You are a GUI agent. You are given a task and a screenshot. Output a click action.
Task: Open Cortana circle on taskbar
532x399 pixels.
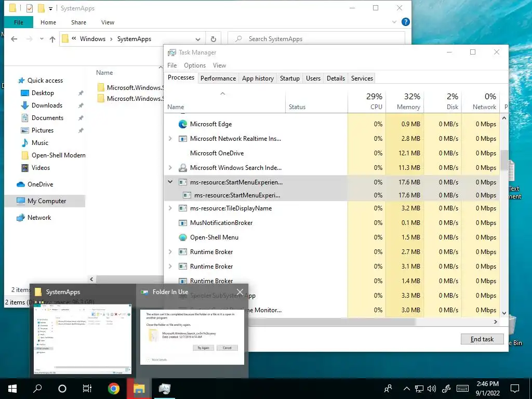click(62, 389)
